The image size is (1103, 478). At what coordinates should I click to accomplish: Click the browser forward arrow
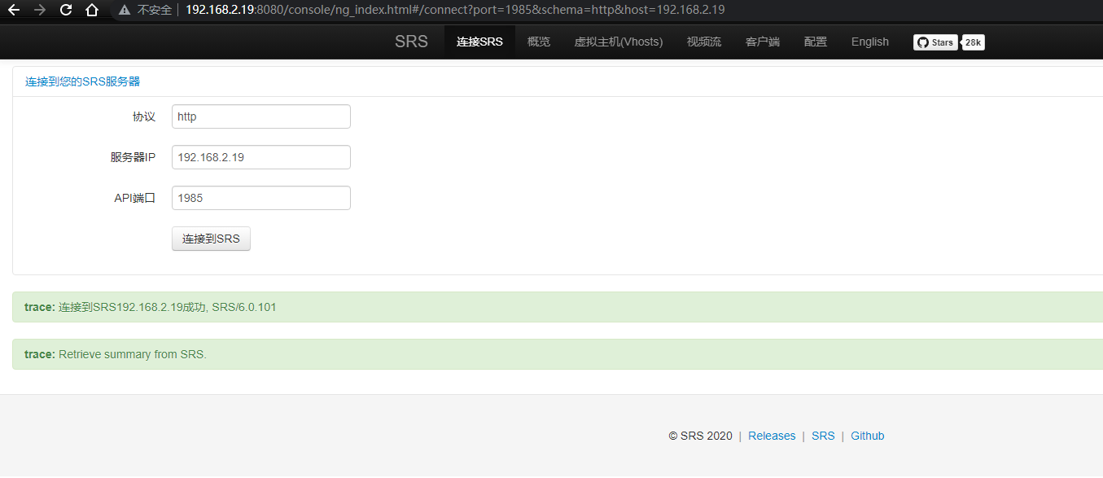point(40,10)
